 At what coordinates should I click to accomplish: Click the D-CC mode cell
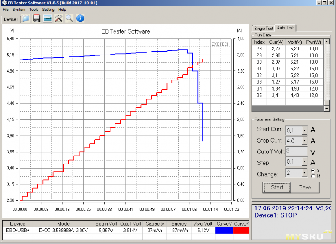(x=63, y=230)
